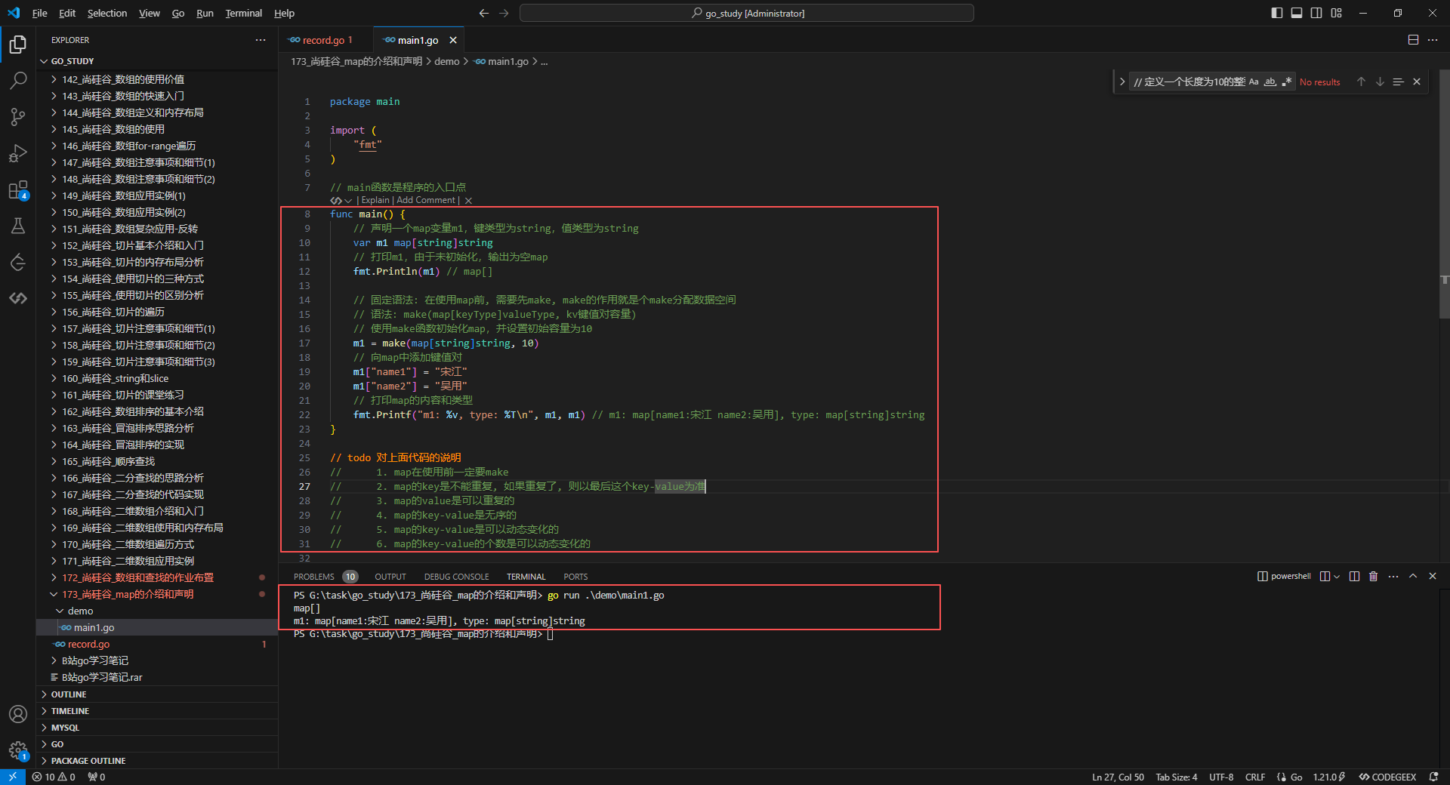
Task: Click the find input text field
Action: [x=1189, y=82]
